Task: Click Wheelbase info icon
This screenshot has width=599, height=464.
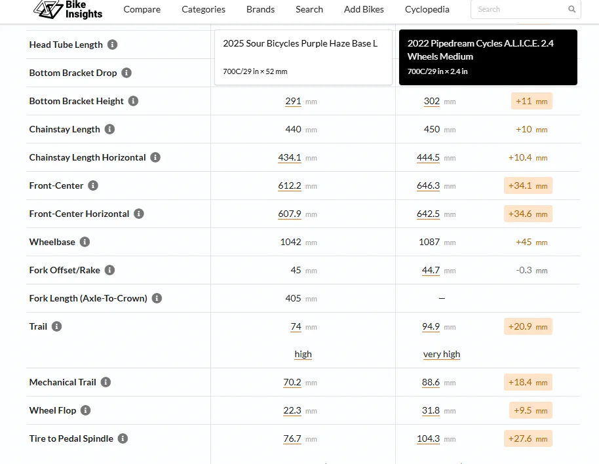Action: [x=85, y=242]
